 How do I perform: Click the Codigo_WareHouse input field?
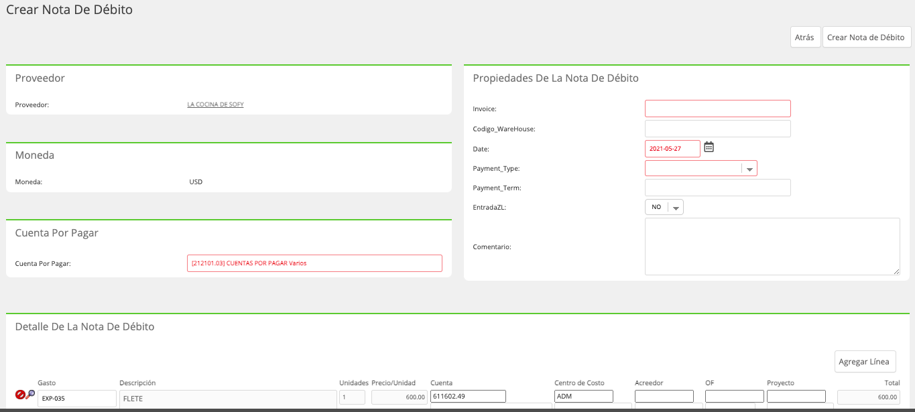click(x=717, y=129)
